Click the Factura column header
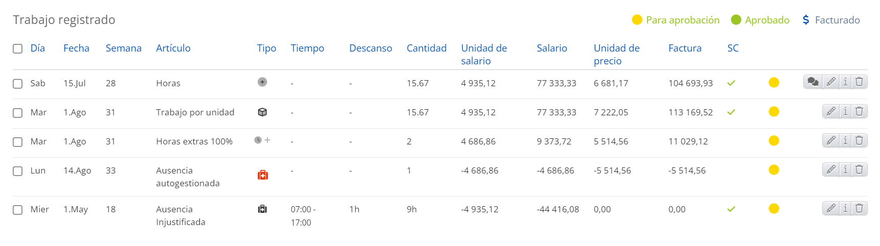This screenshot has width=880, height=246. (x=685, y=48)
